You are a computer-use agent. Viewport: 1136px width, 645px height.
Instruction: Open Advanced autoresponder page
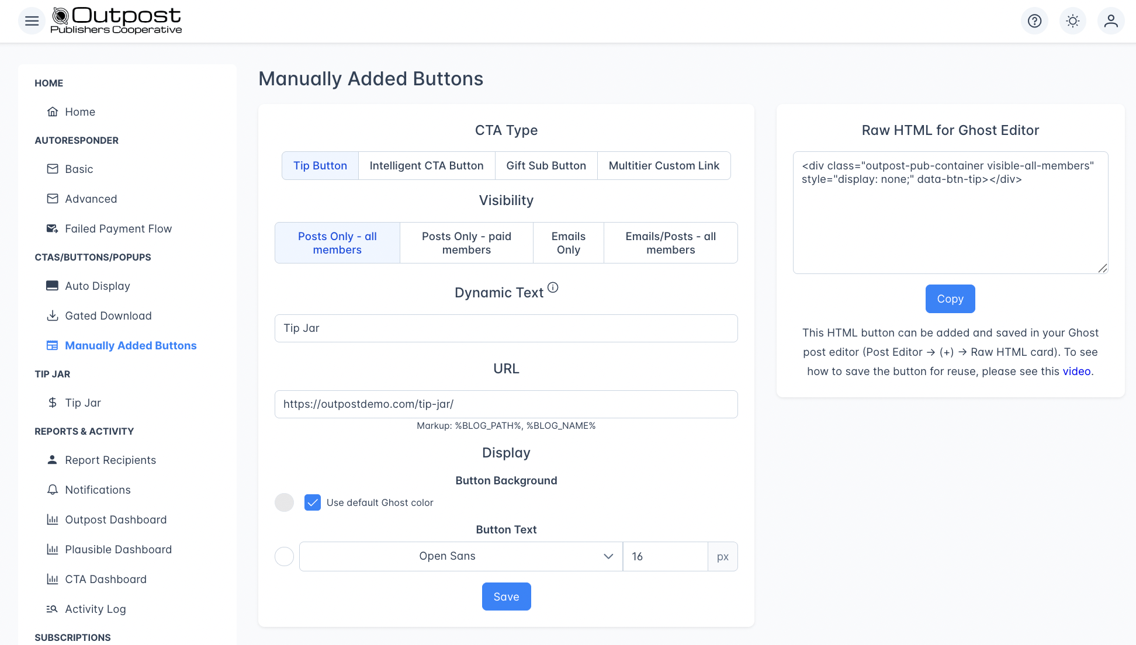click(x=91, y=199)
